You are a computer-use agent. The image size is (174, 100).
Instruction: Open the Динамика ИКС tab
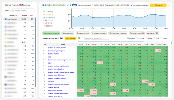pos(153,33)
